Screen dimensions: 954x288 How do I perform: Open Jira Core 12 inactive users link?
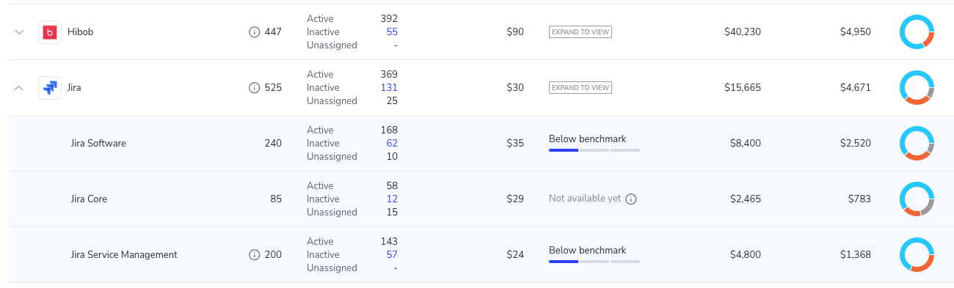pyautogui.click(x=392, y=199)
